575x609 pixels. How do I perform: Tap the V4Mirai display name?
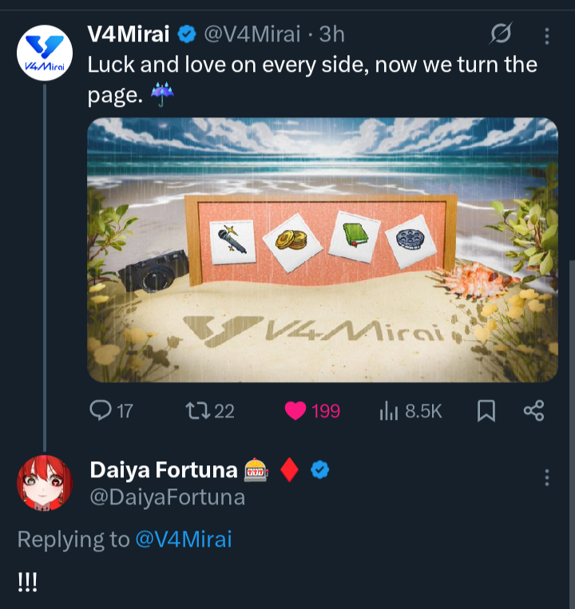[x=128, y=34]
